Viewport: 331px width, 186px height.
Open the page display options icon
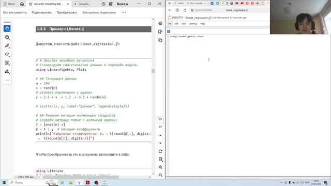pos(160,159)
